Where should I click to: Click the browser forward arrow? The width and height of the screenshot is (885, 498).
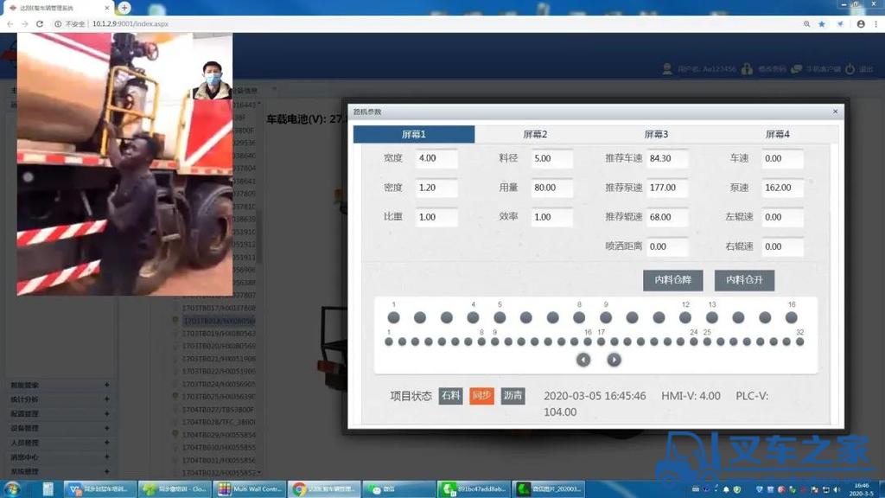(24, 23)
